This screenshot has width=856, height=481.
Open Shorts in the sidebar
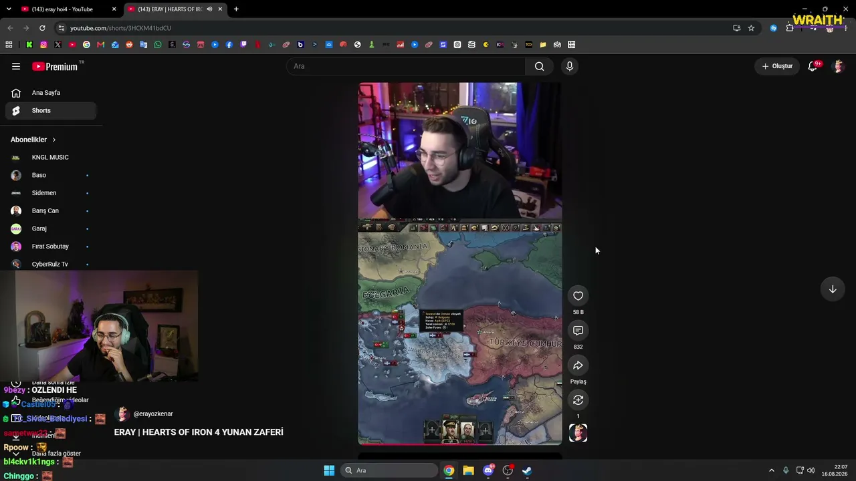tap(51, 111)
